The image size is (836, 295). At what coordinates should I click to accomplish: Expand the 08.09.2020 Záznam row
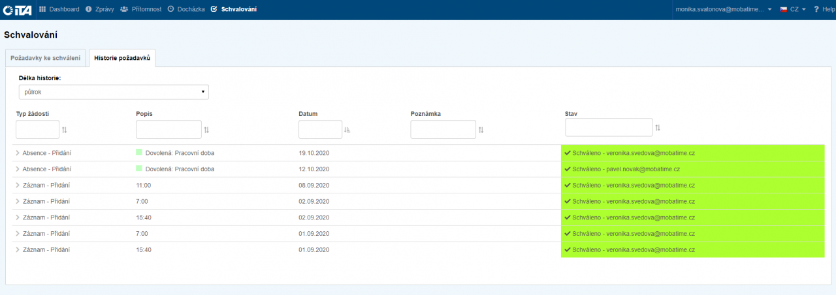pyautogui.click(x=18, y=185)
